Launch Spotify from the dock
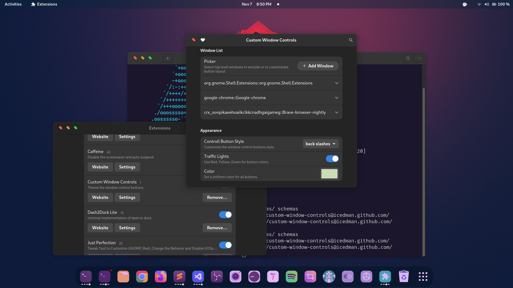This screenshot has height=288, width=513. [x=292, y=277]
